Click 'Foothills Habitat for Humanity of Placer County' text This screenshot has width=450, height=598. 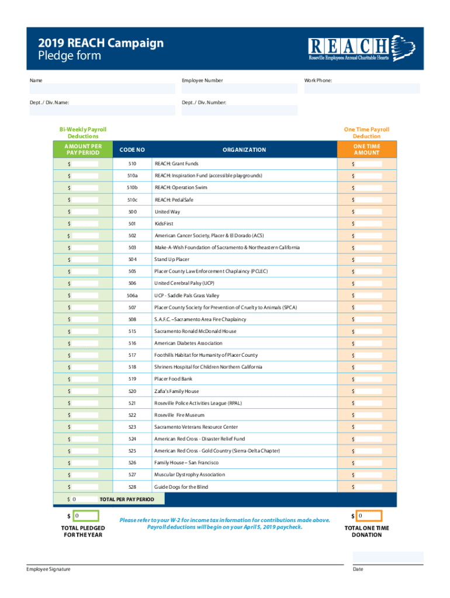(x=206, y=356)
